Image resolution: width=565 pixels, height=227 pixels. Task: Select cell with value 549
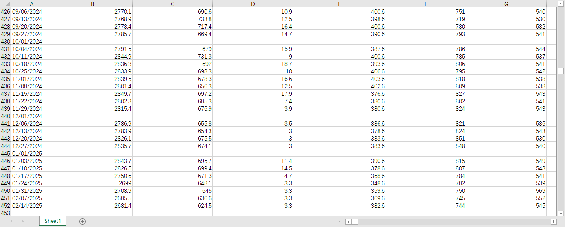coord(506,161)
